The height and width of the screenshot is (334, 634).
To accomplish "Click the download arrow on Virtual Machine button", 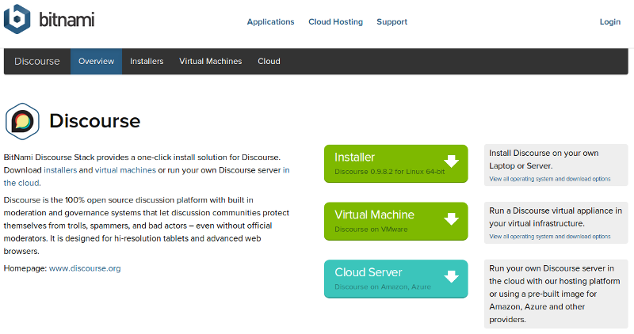I will [x=451, y=219].
